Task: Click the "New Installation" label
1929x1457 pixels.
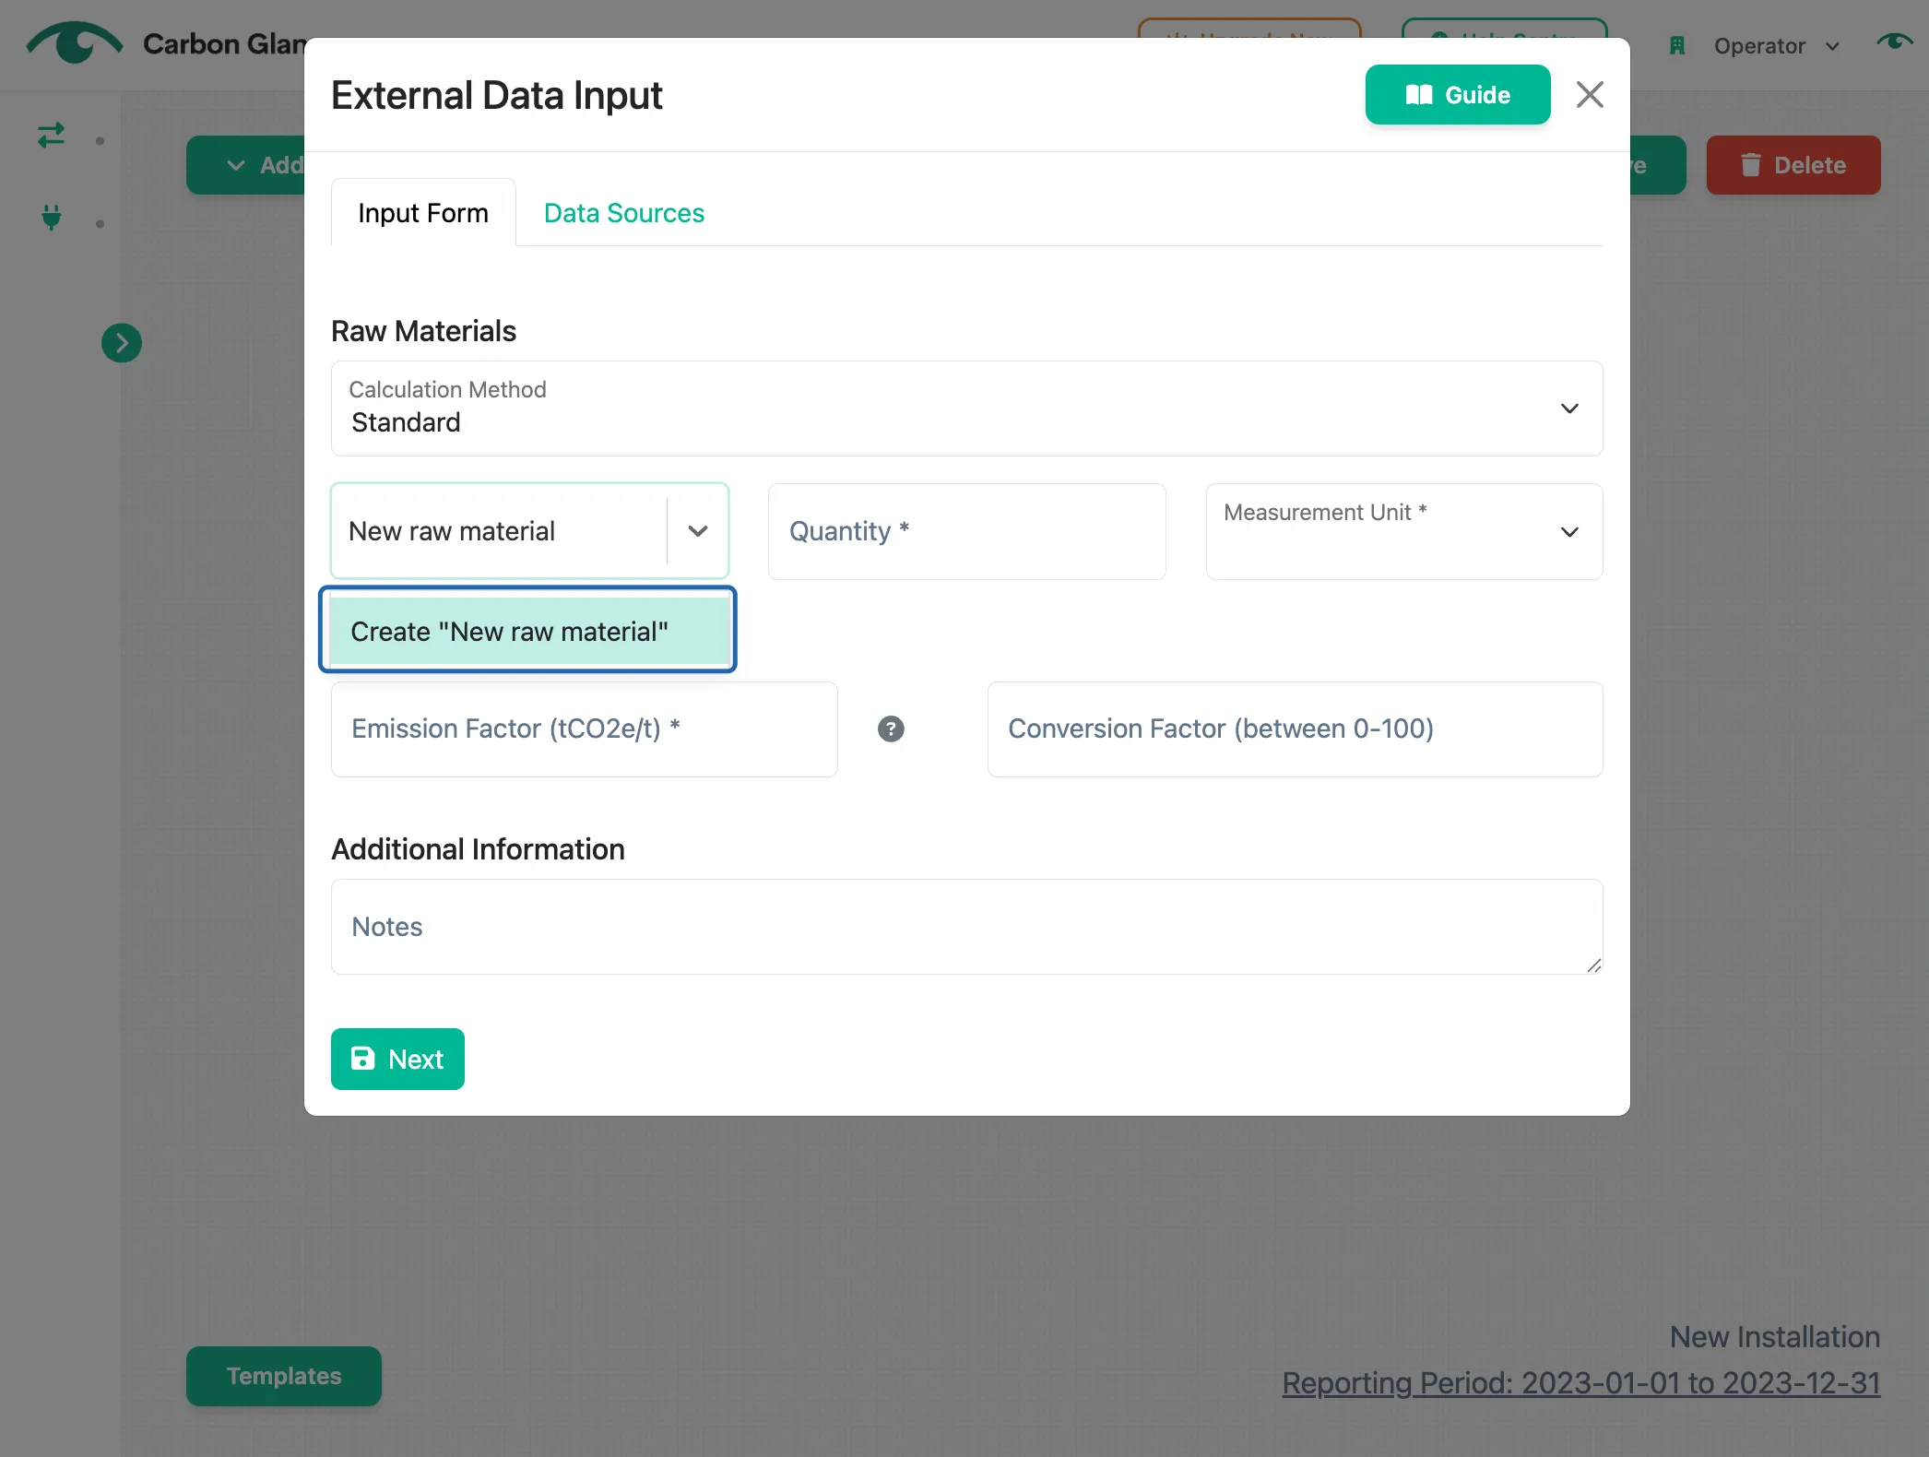Action: [x=1774, y=1336]
